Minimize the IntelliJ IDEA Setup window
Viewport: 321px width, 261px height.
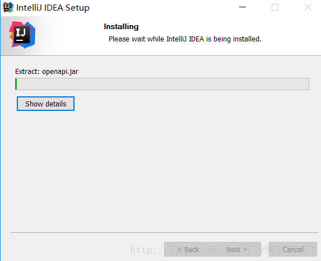click(243, 7)
